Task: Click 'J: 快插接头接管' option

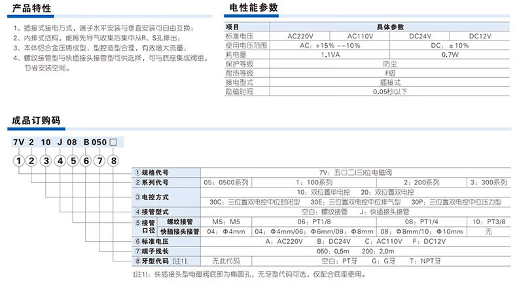Action: (384, 212)
